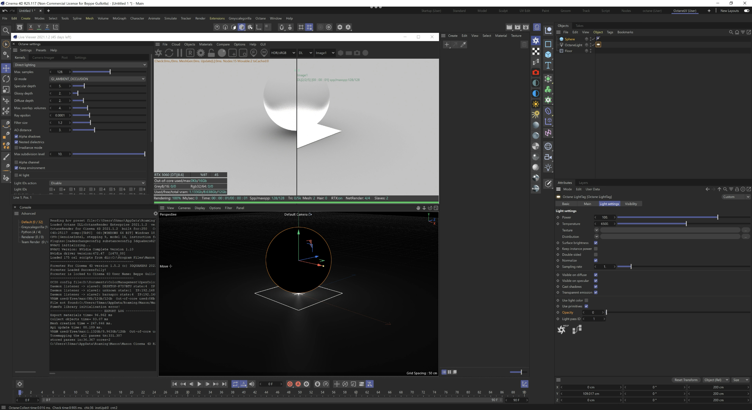Click the pick material M icon
752x410 pixels.
coord(264,53)
